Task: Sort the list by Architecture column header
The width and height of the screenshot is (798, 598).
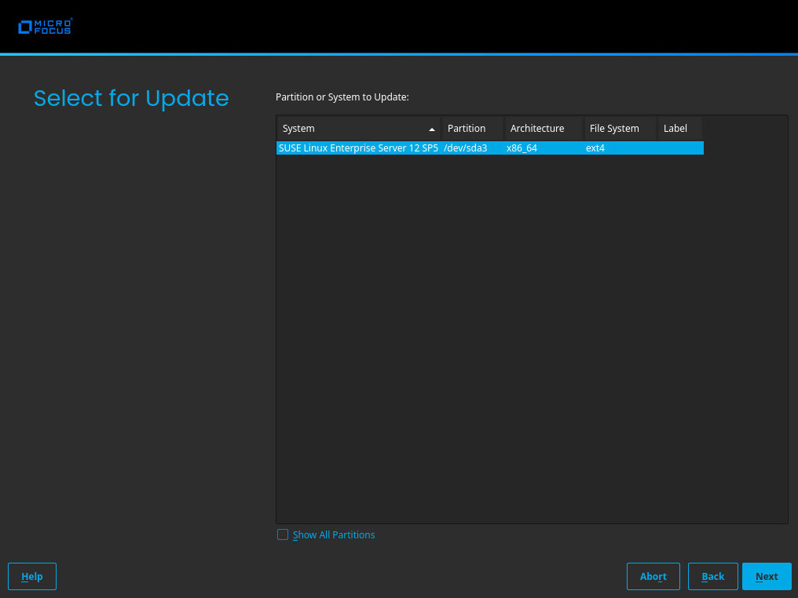Action: click(x=542, y=129)
